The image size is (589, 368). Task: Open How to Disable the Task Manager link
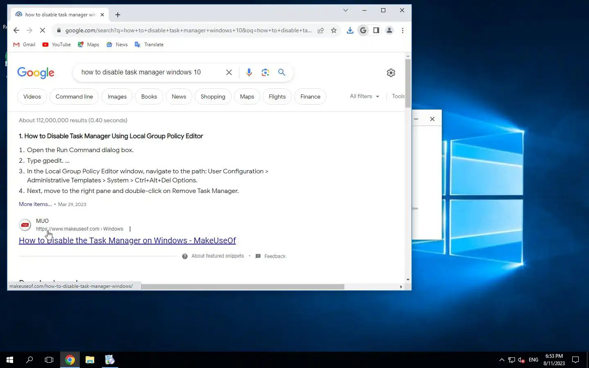[x=127, y=240]
